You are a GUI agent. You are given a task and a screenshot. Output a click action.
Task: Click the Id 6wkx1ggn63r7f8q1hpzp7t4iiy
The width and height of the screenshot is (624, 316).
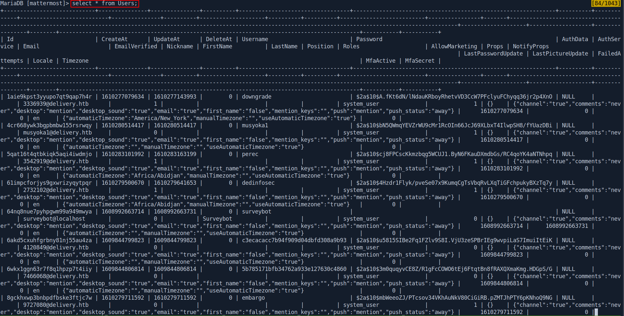49,269
